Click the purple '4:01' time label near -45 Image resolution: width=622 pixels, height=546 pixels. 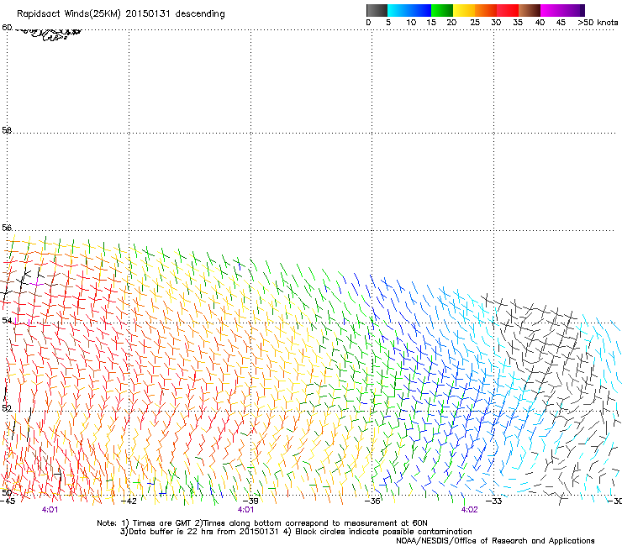50,510
